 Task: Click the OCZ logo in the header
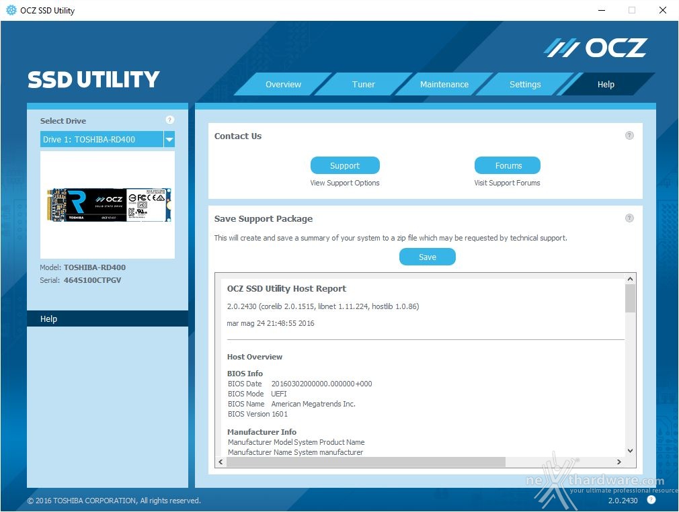[596, 48]
